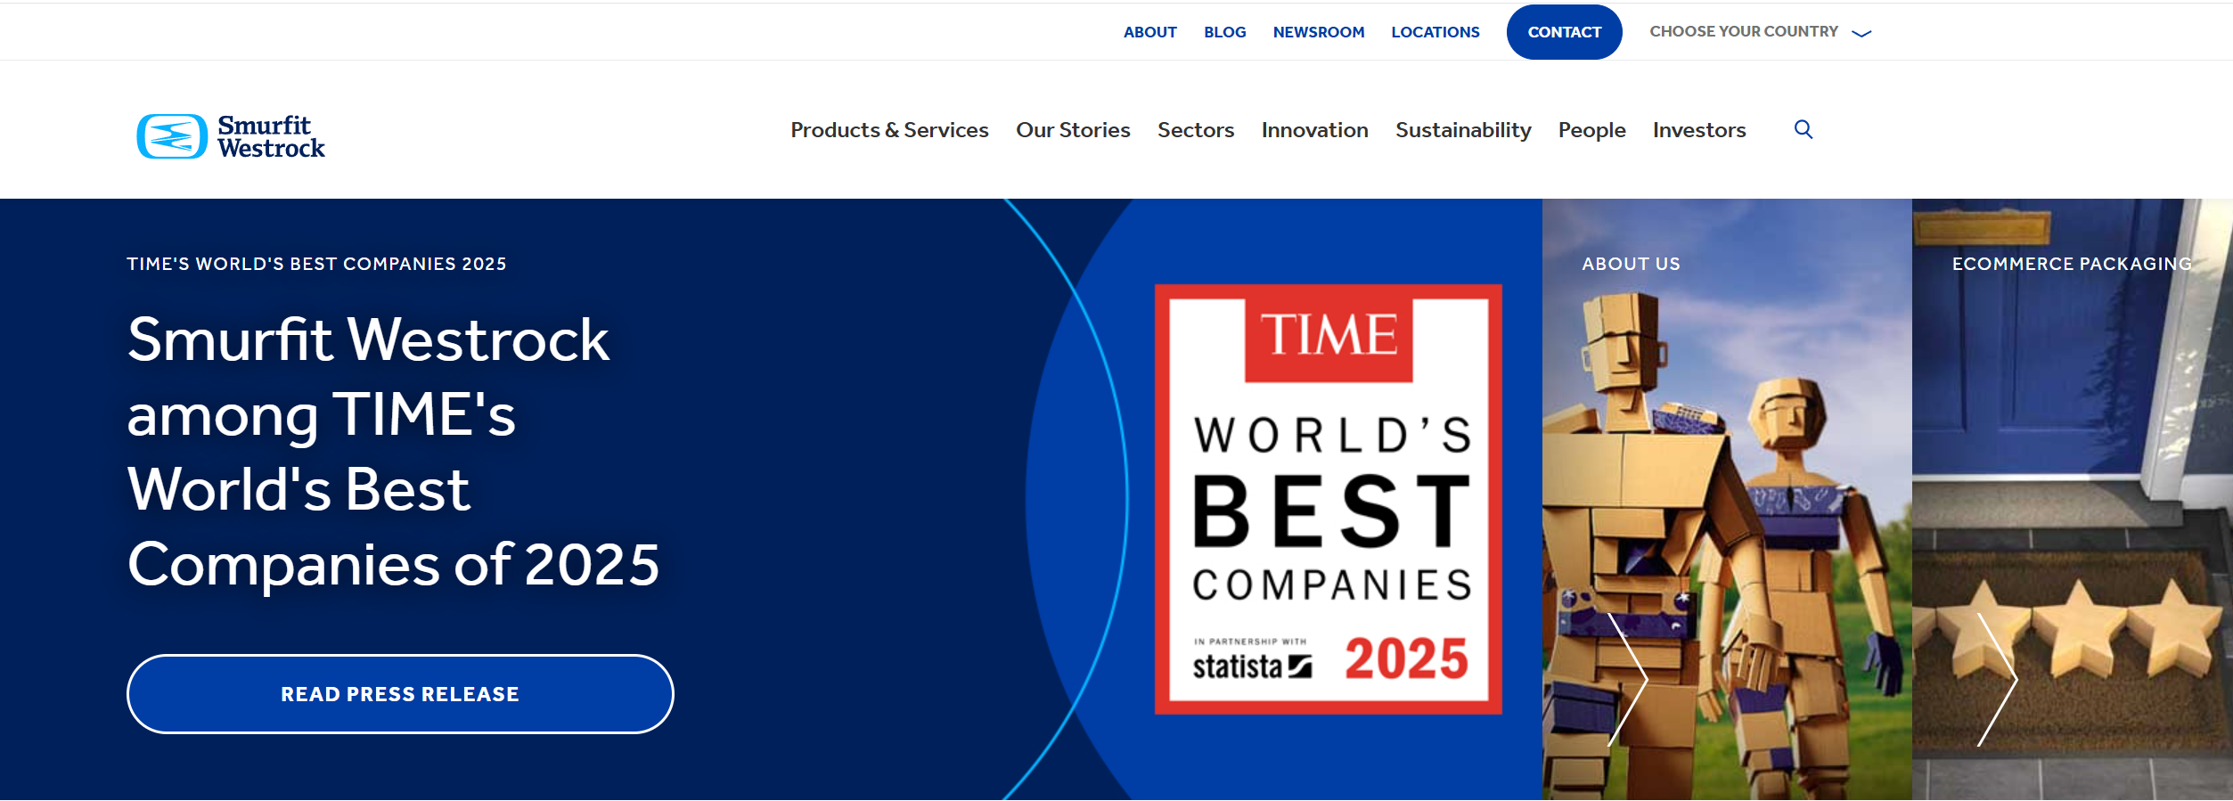Click the 'ECOMMERCE PACKAGING' panel heading

(x=2072, y=264)
